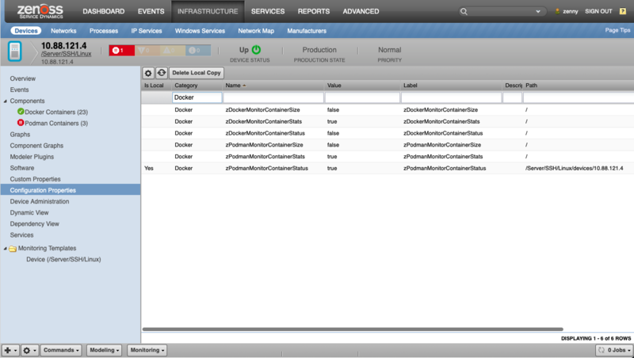The width and height of the screenshot is (634, 358).
Task: Open the search type dropdown arrow
Action: [x=538, y=12]
